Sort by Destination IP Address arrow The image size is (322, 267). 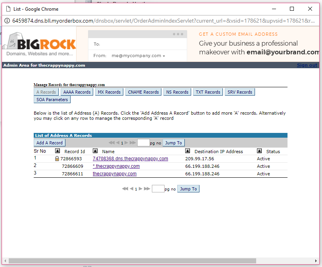tap(188, 151)
